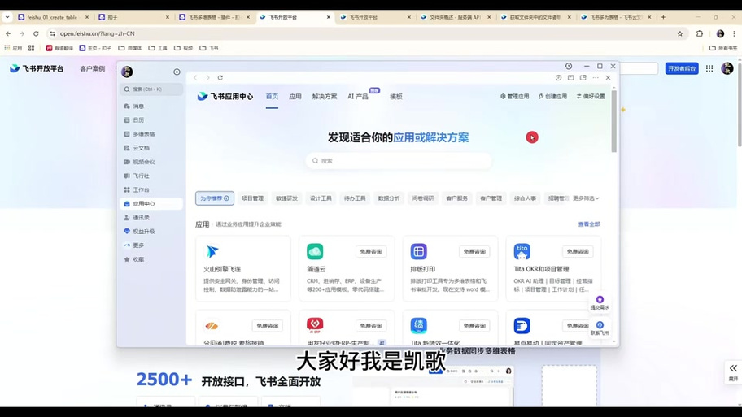The image size is (742, 417).
Task: Open 工作台 in Feishu sidebar
Action: [x=151, y=189]
